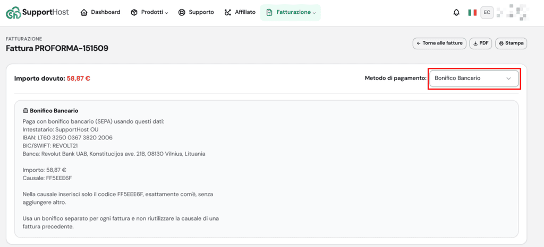Click the Fattura PROFORMA-151509 heading
Viewport: 544px width, 247px height.
57,48
